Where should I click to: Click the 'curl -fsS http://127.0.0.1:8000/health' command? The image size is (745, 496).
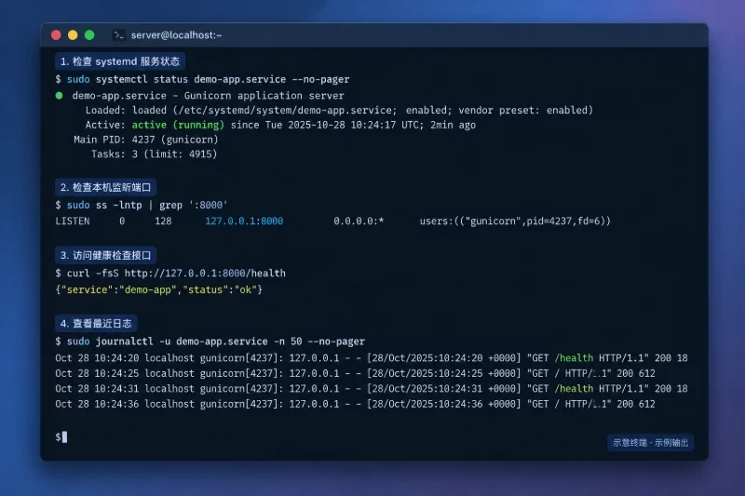point(170,274)
